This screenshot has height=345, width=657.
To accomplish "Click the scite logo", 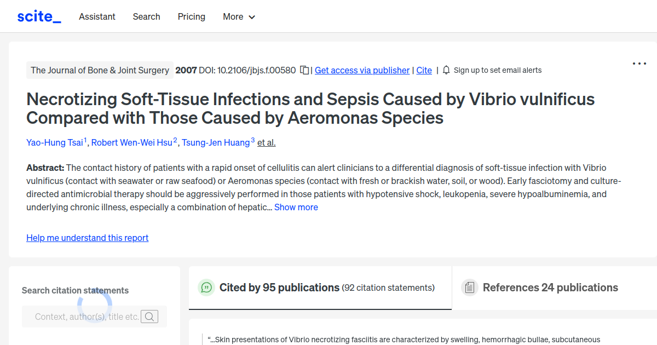I will pos(38,16).
